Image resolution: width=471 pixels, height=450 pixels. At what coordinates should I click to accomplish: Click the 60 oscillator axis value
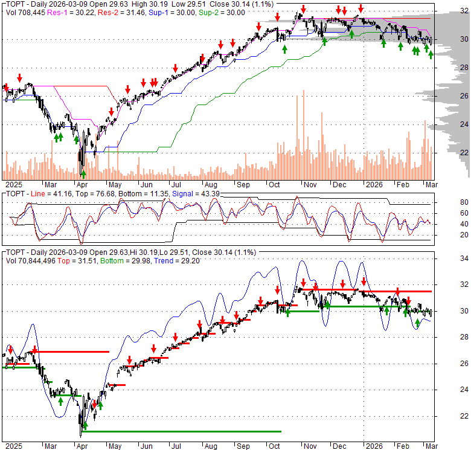point(464,213)
